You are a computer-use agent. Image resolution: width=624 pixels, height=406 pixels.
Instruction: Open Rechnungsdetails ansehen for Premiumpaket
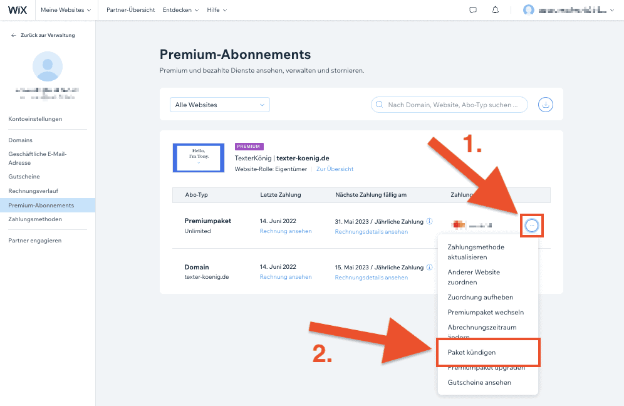tap(371, 232)
